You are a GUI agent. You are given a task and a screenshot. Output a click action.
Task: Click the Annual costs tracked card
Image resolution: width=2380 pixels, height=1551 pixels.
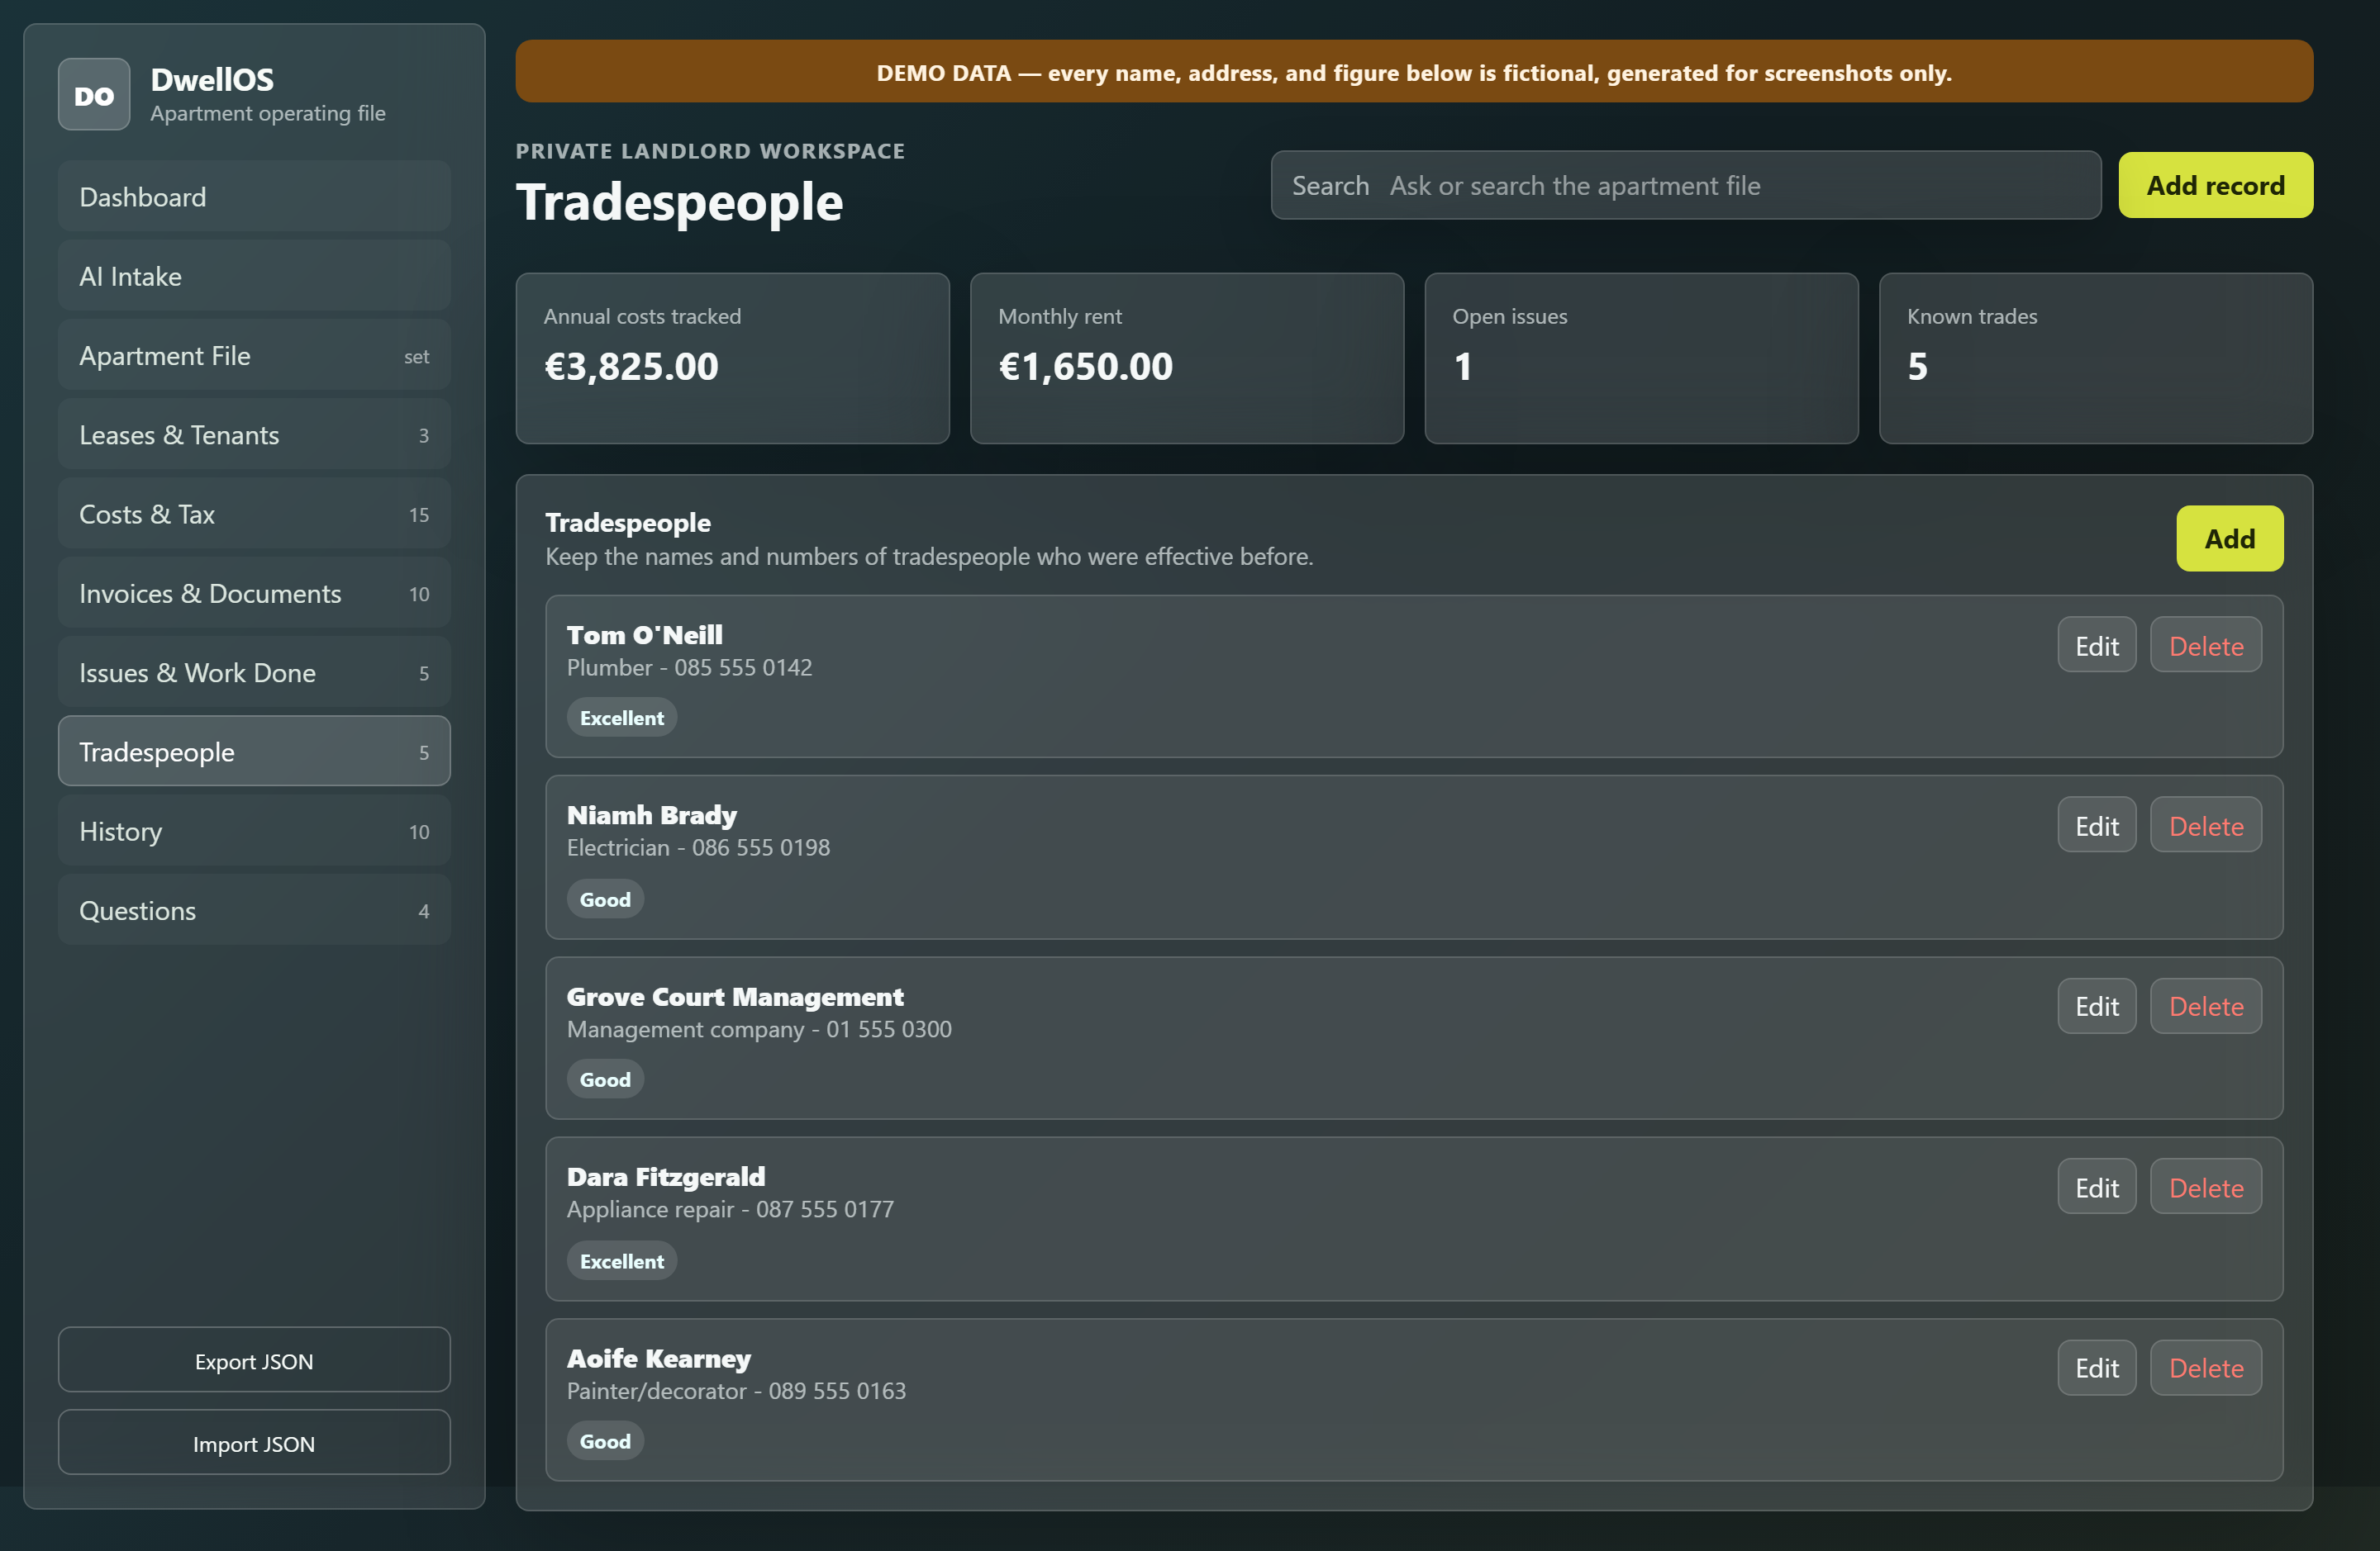coord(732,358)
